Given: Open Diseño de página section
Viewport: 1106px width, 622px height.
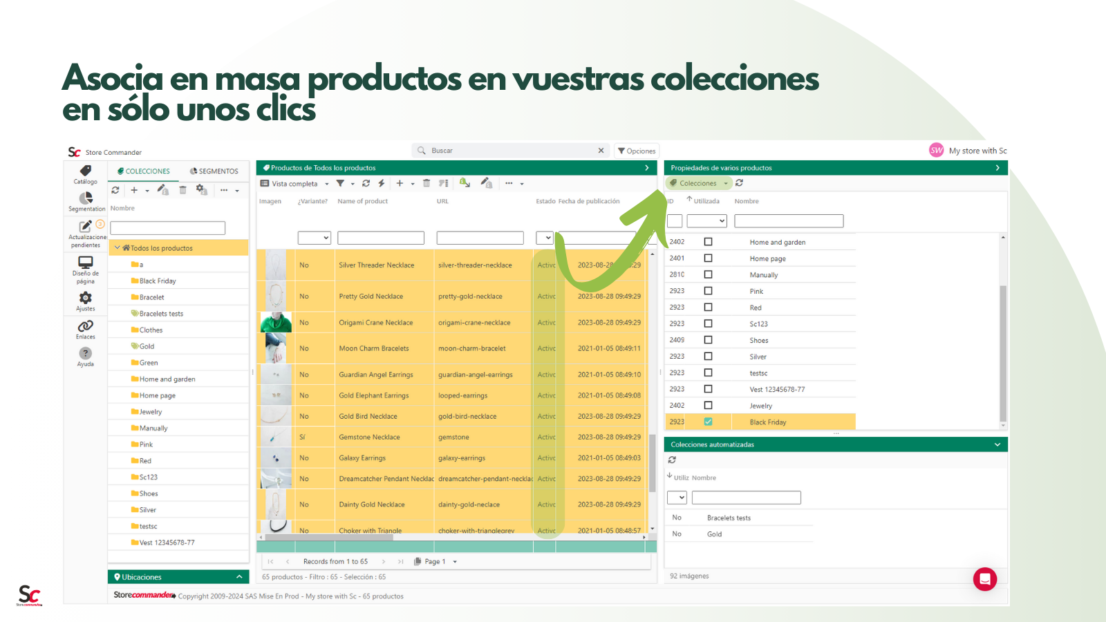Looking at the screenshot, I should (86, 270).
